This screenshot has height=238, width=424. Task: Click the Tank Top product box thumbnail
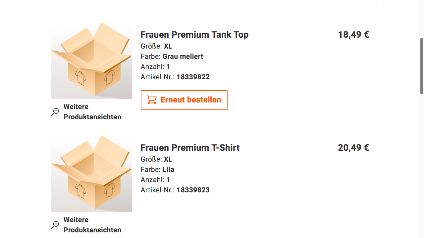(x=91, y=61)
